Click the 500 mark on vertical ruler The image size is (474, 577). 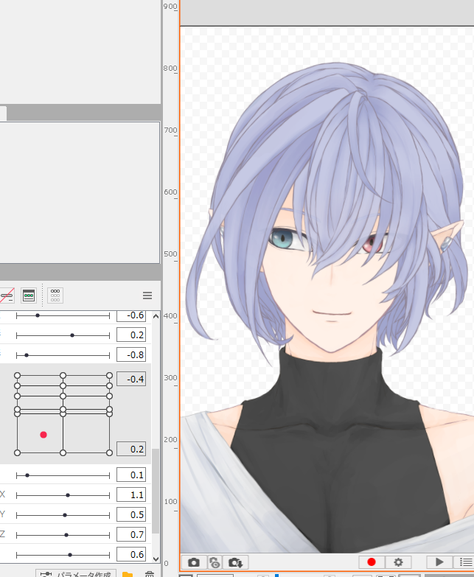[x=170, y=254]
